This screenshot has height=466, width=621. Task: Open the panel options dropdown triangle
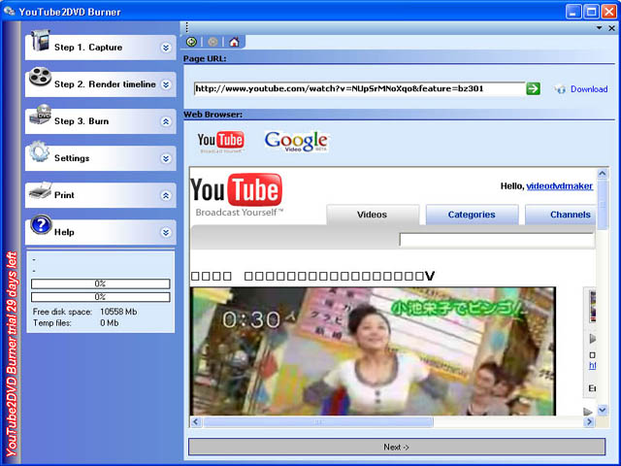pyautogui.click(x=600, y=28)
